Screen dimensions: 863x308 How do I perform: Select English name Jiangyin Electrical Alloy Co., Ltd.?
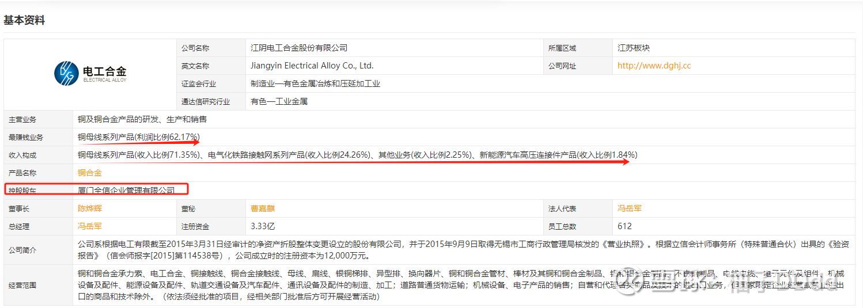point(312,66)
